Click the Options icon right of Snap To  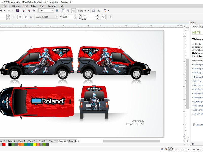93,11
